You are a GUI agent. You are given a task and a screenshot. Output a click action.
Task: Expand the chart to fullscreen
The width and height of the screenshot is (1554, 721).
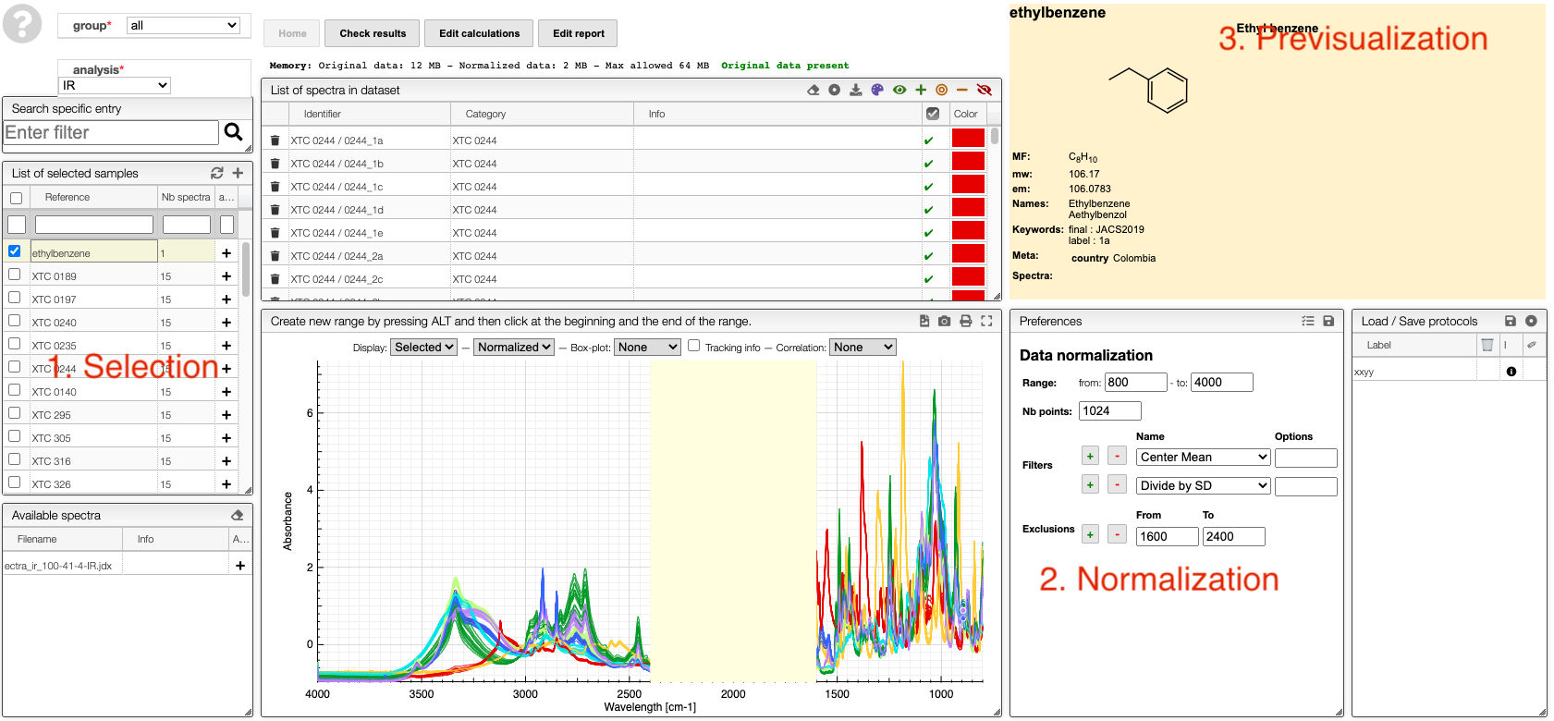pyautogui.click(x=986, y=321)
